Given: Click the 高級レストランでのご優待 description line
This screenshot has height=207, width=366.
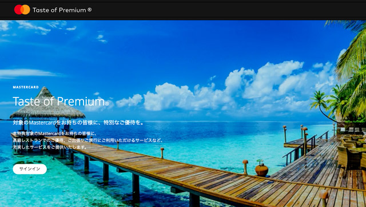Looking at the screenshot, I should (x=87, y=140).
